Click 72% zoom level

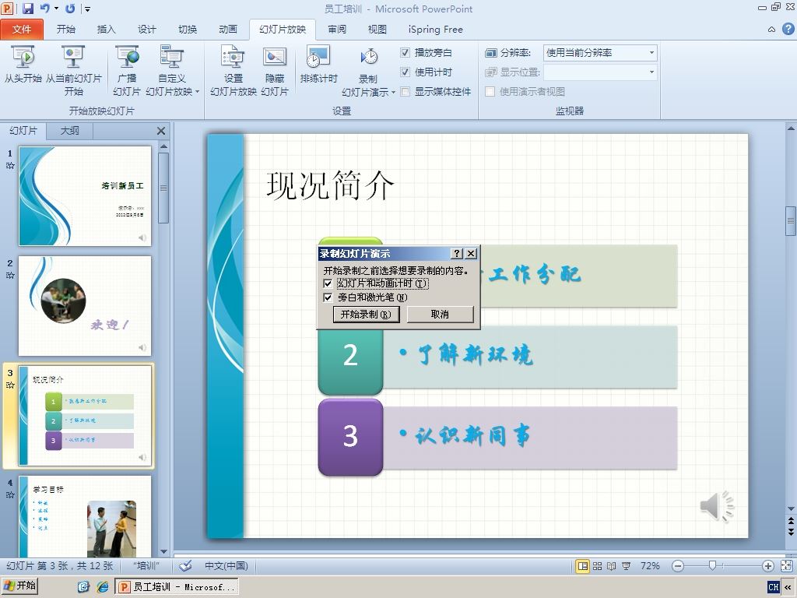tap(650, 566)
